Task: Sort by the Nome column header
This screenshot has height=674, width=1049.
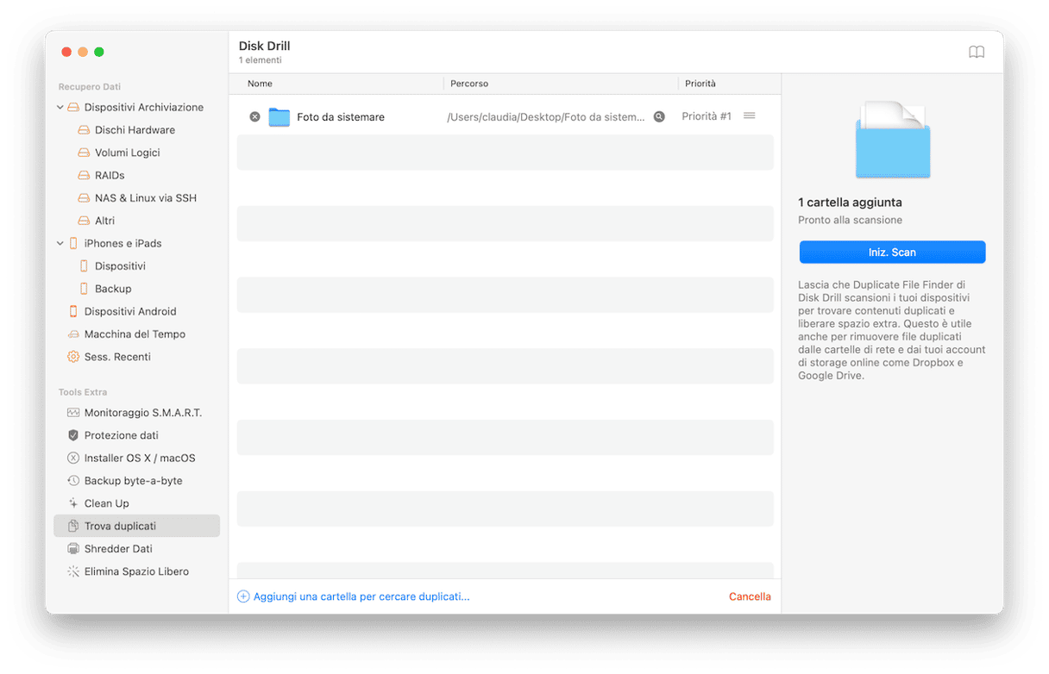Action: [x=260, y=84]
